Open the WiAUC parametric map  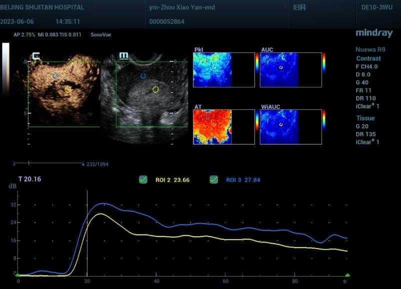(x=279, y=127)
